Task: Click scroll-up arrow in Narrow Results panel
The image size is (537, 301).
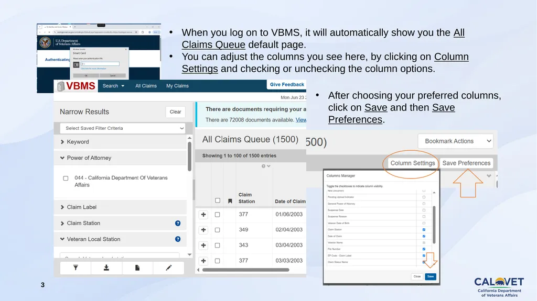Action: [190, 138]
